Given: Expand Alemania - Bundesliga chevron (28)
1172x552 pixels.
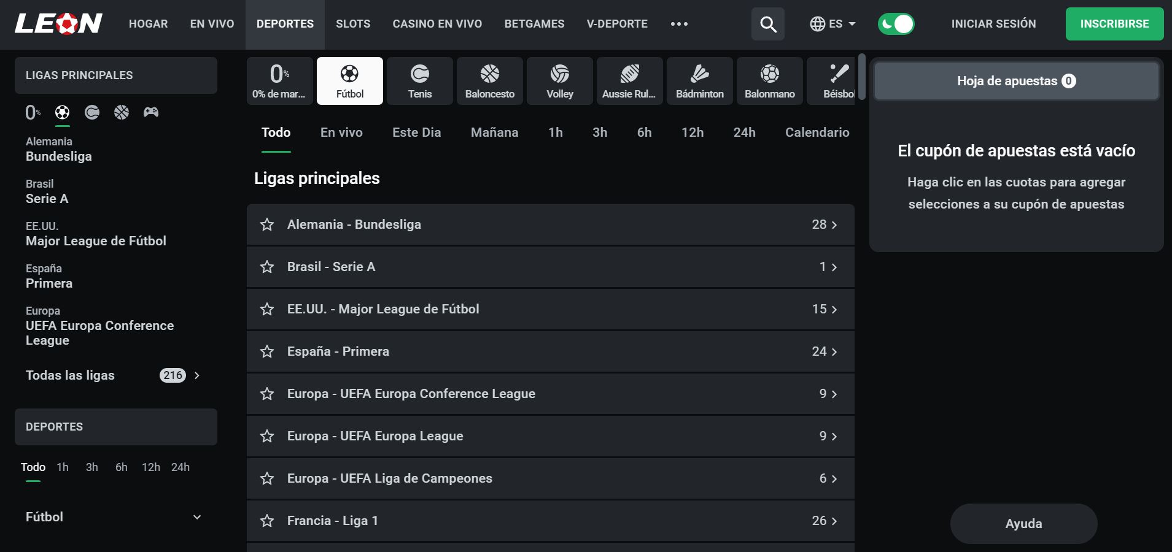Looking at the screenshot, I should click(x=834, y=225).
